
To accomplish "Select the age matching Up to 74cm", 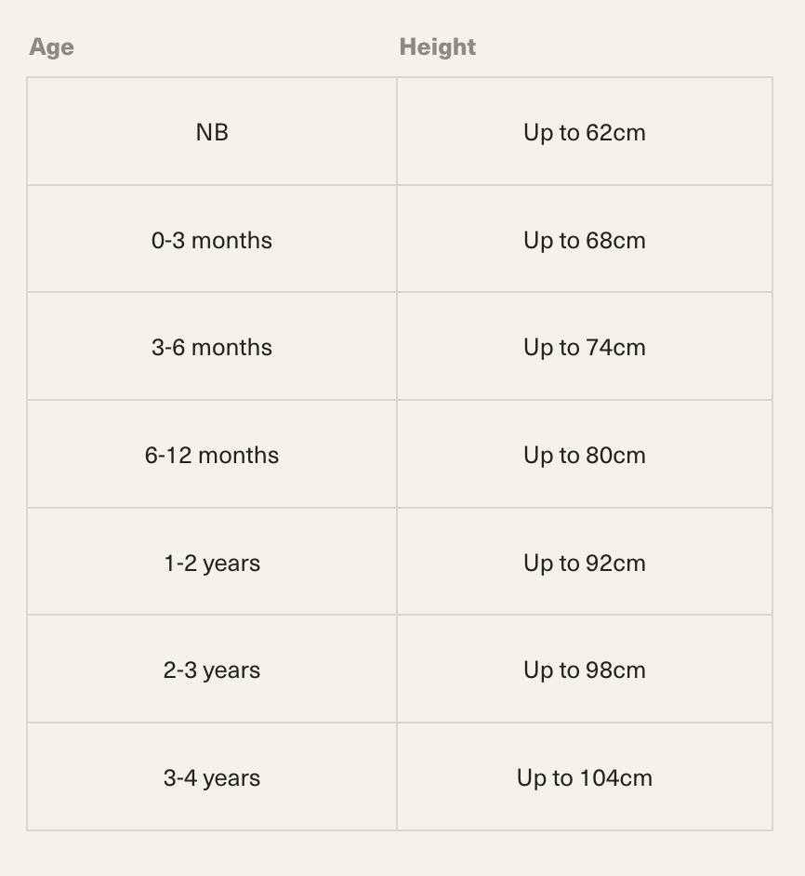I will pos(212,347).
